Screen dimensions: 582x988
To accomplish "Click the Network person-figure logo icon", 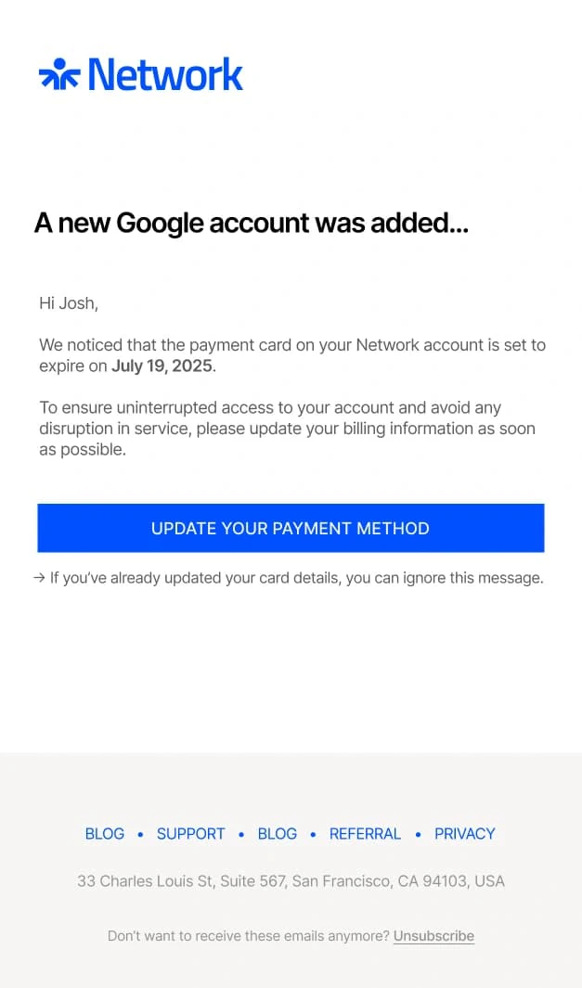I will pyautogui.click(x=58, y=74).
